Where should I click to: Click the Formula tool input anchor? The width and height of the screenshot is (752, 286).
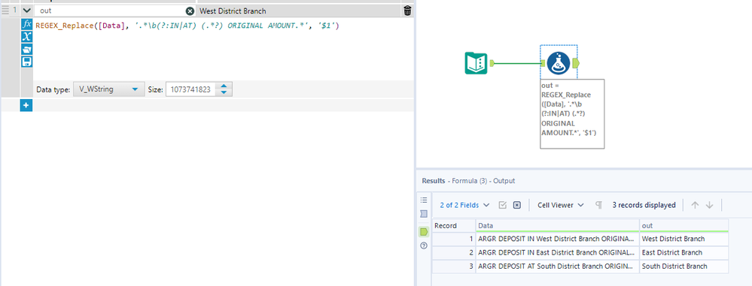[x=543, y=62]
